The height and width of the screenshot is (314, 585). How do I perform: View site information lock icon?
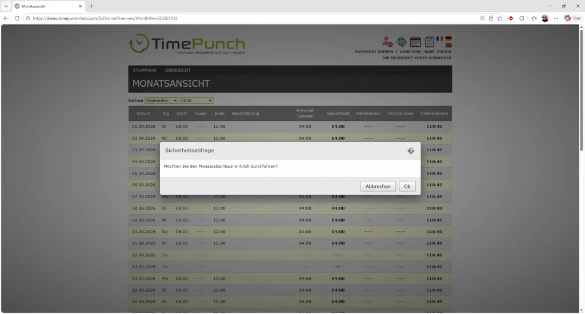[28, 18]
